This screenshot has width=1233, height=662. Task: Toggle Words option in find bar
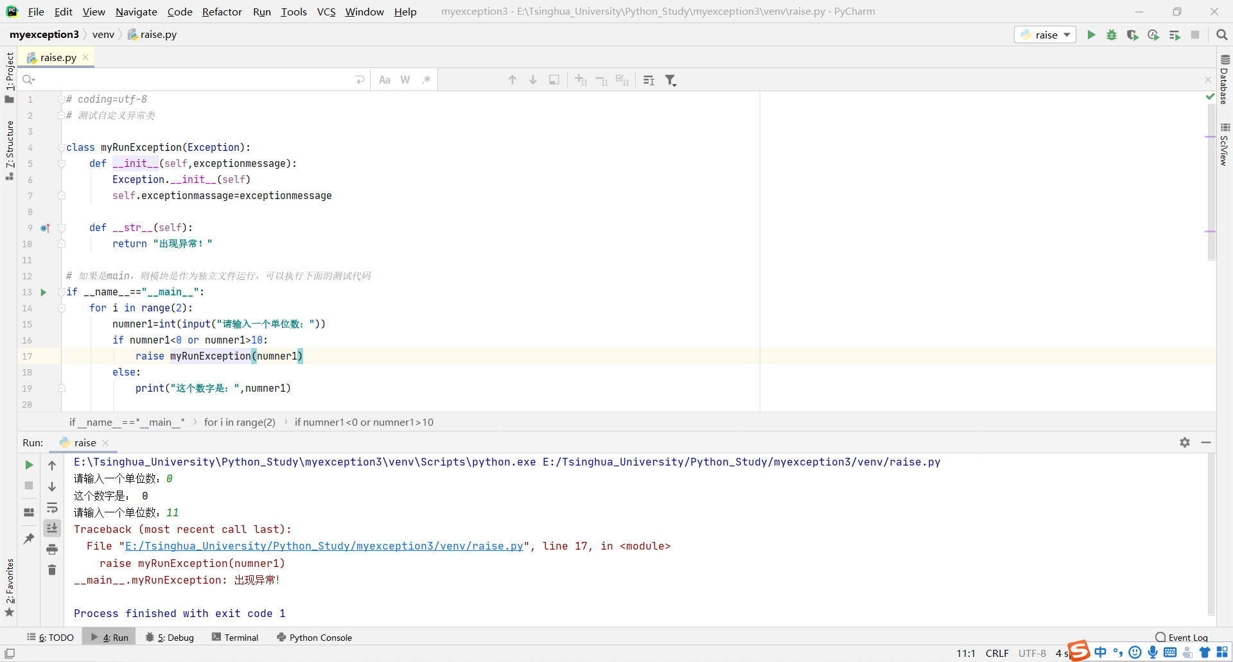(x=405, y=80)
